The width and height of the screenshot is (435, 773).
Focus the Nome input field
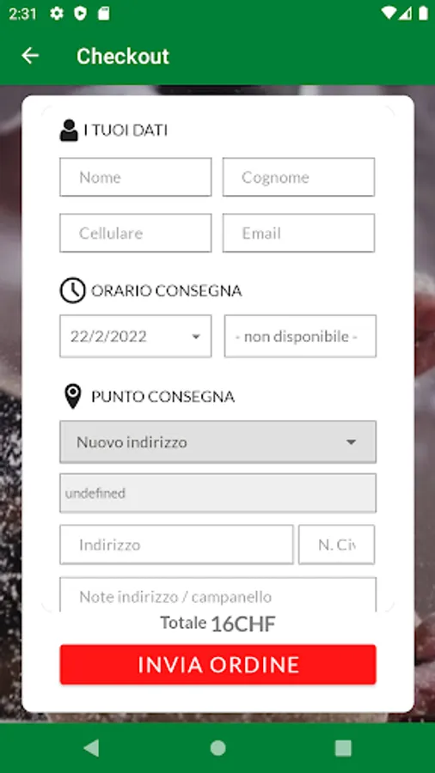(136, 177)
